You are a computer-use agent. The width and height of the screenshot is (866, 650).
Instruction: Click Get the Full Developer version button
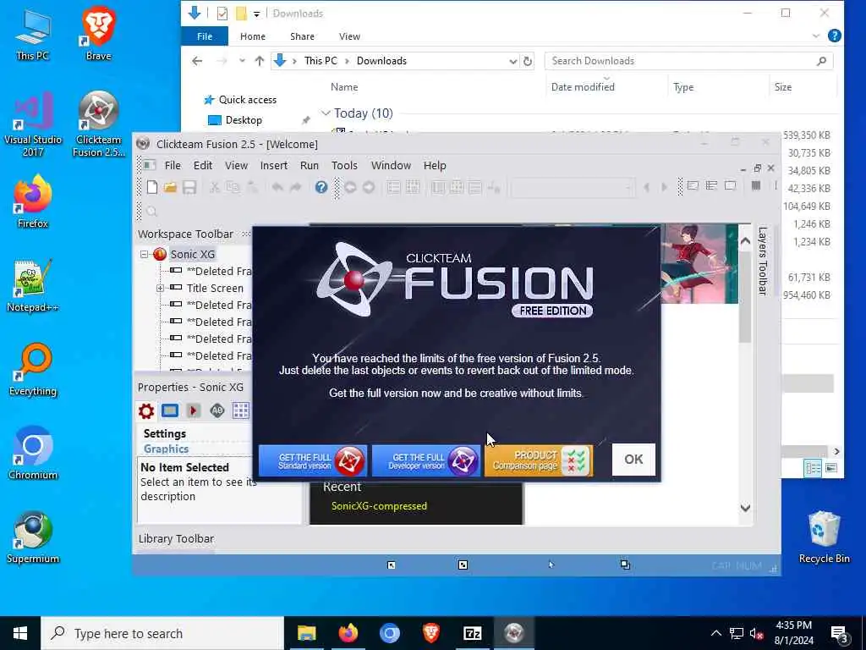click(x=426, y=460)
